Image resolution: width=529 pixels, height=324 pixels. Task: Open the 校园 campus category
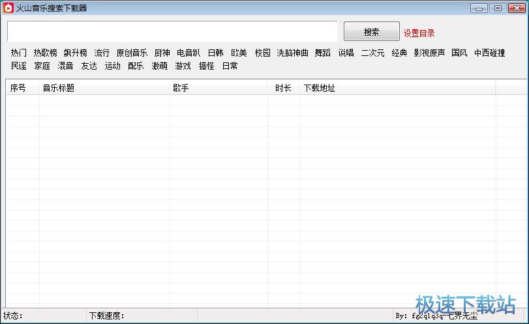[262, 53]
